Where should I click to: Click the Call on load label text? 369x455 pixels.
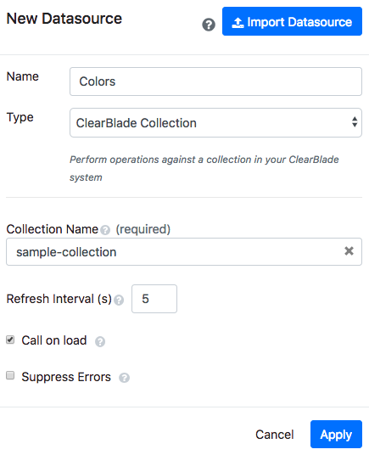pos(54,340)
